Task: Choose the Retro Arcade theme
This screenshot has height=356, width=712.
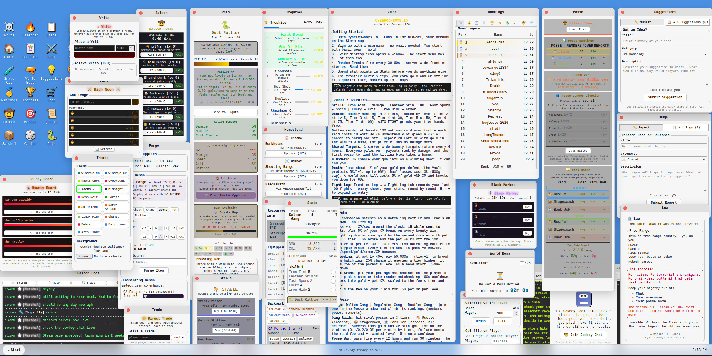Action: coord(116,207)
